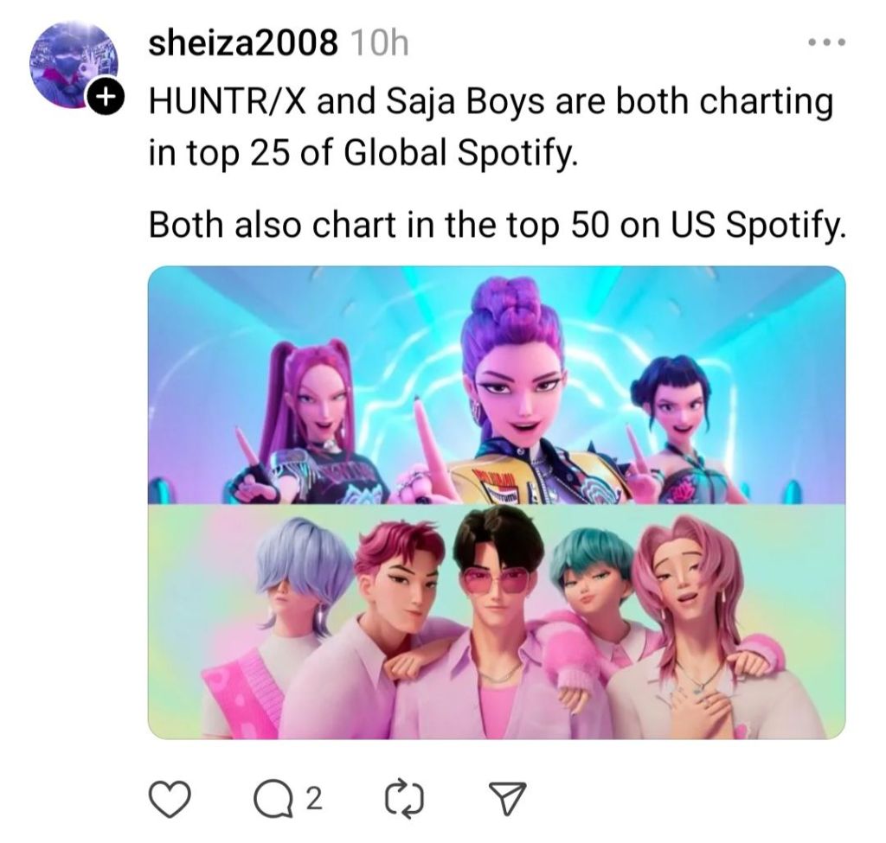Share the post with the paper plane icon
The image size is (886, 843).
(x=507, y=798)
